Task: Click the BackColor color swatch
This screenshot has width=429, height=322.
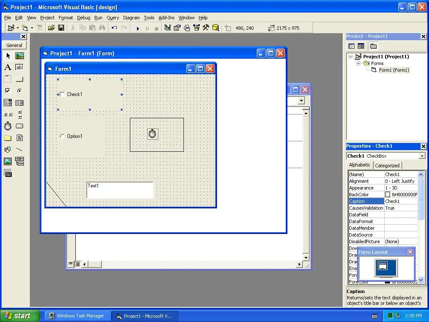Action: pos(388,195)
